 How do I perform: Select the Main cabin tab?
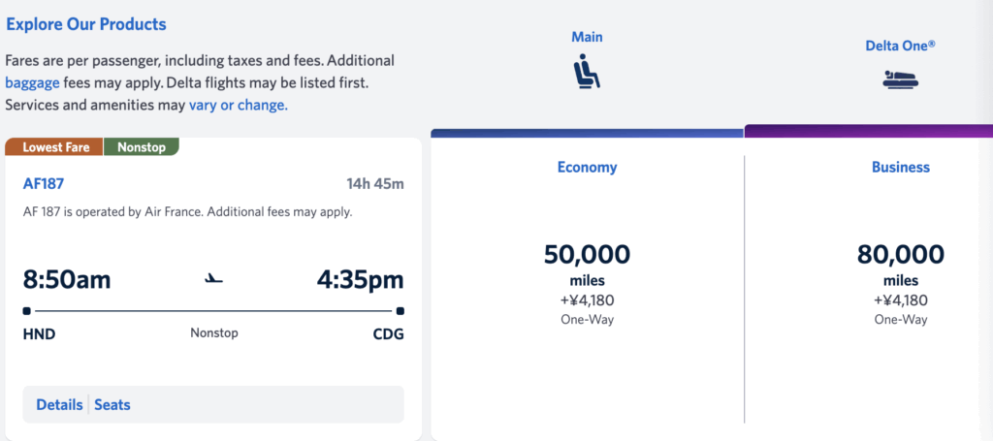(587, 37)
